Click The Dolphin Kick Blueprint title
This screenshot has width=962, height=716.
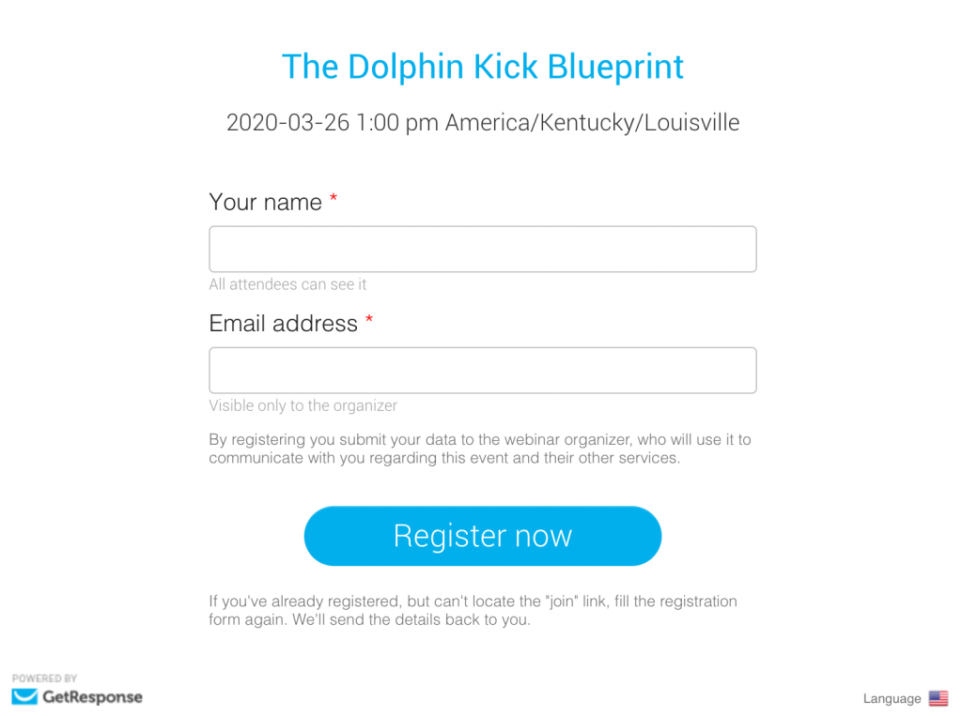483,67
